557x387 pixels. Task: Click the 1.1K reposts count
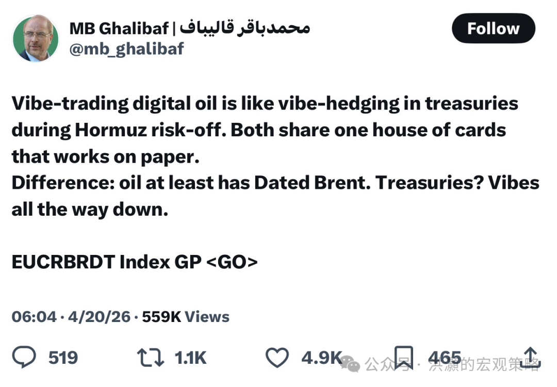coord(190,358)
